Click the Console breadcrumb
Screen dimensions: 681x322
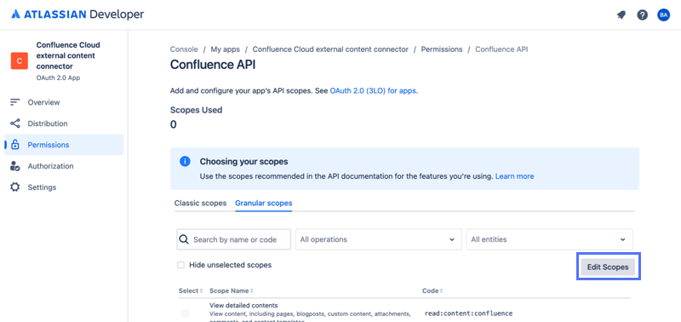pyautogui.click(x=184, y=49)
